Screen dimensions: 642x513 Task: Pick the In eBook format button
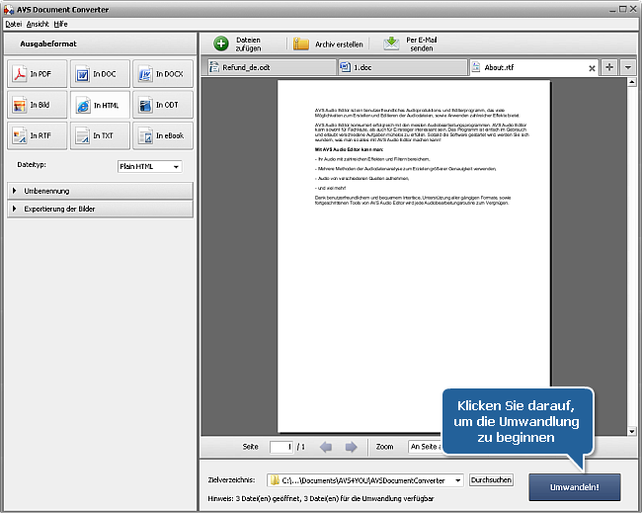click(x=163, y=135)
